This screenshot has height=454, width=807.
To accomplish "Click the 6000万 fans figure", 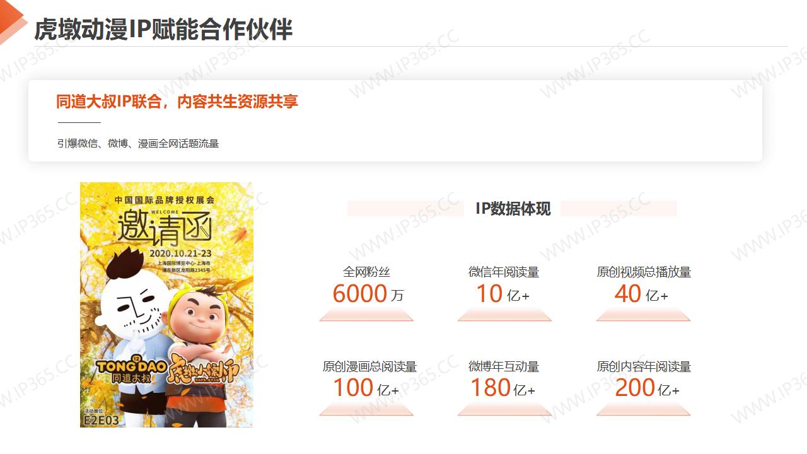I will pyautogui.click(x=368, y=294).
